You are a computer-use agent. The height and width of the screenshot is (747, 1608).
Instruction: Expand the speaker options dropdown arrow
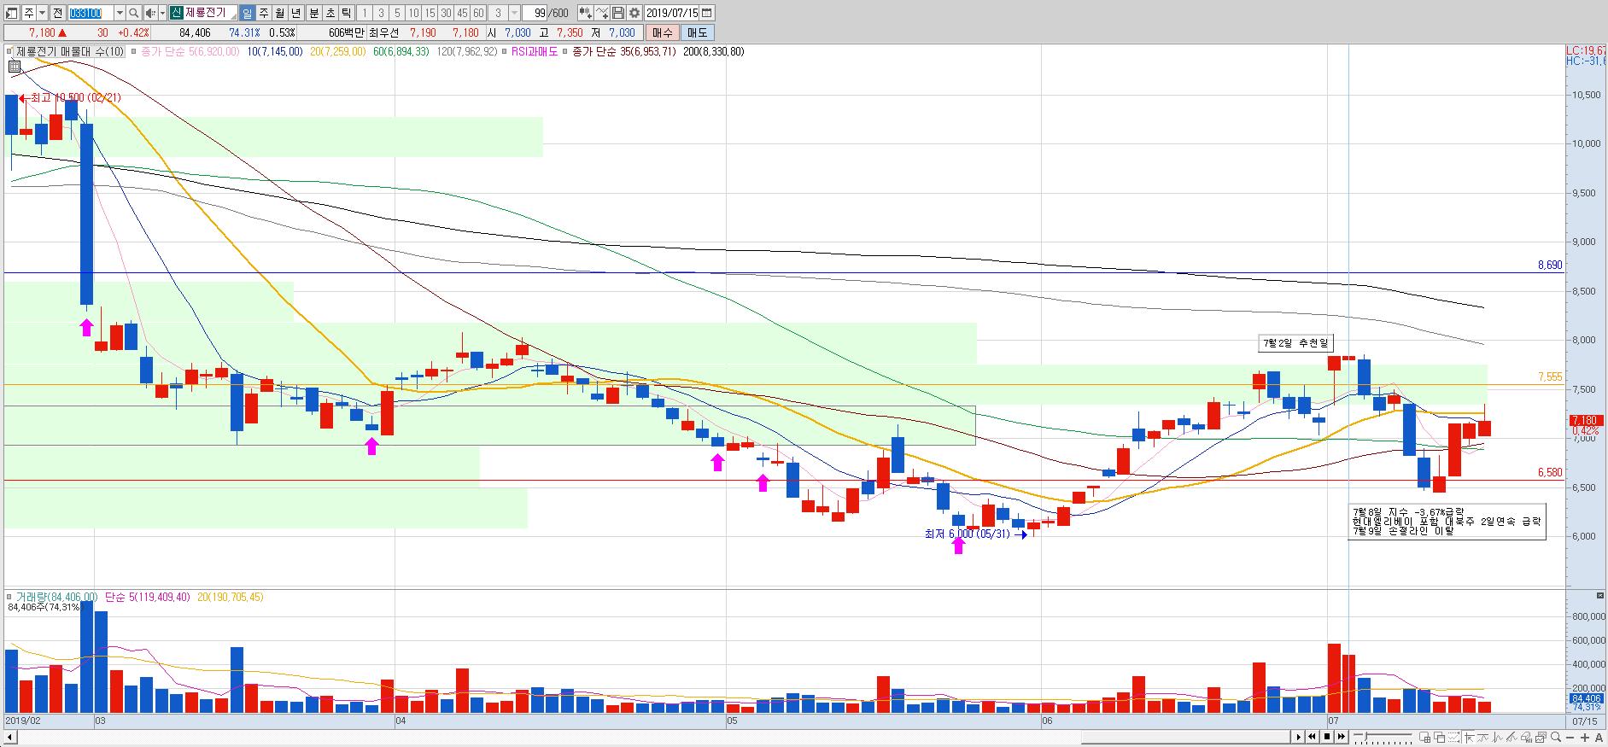pyautogui.click(x=162, y=13)
